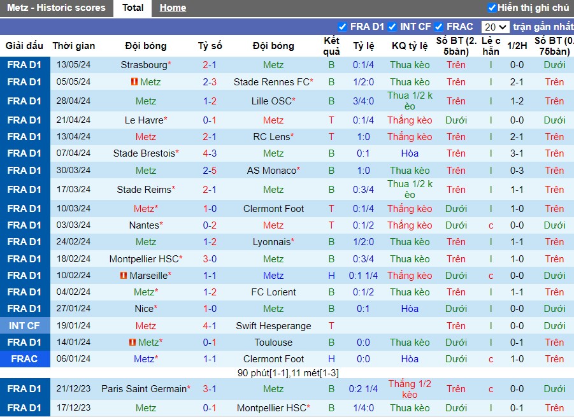Screen dimensions: 574x417
Task: Uncheck the INT CF filter checkbox
Action: point(392,27)
